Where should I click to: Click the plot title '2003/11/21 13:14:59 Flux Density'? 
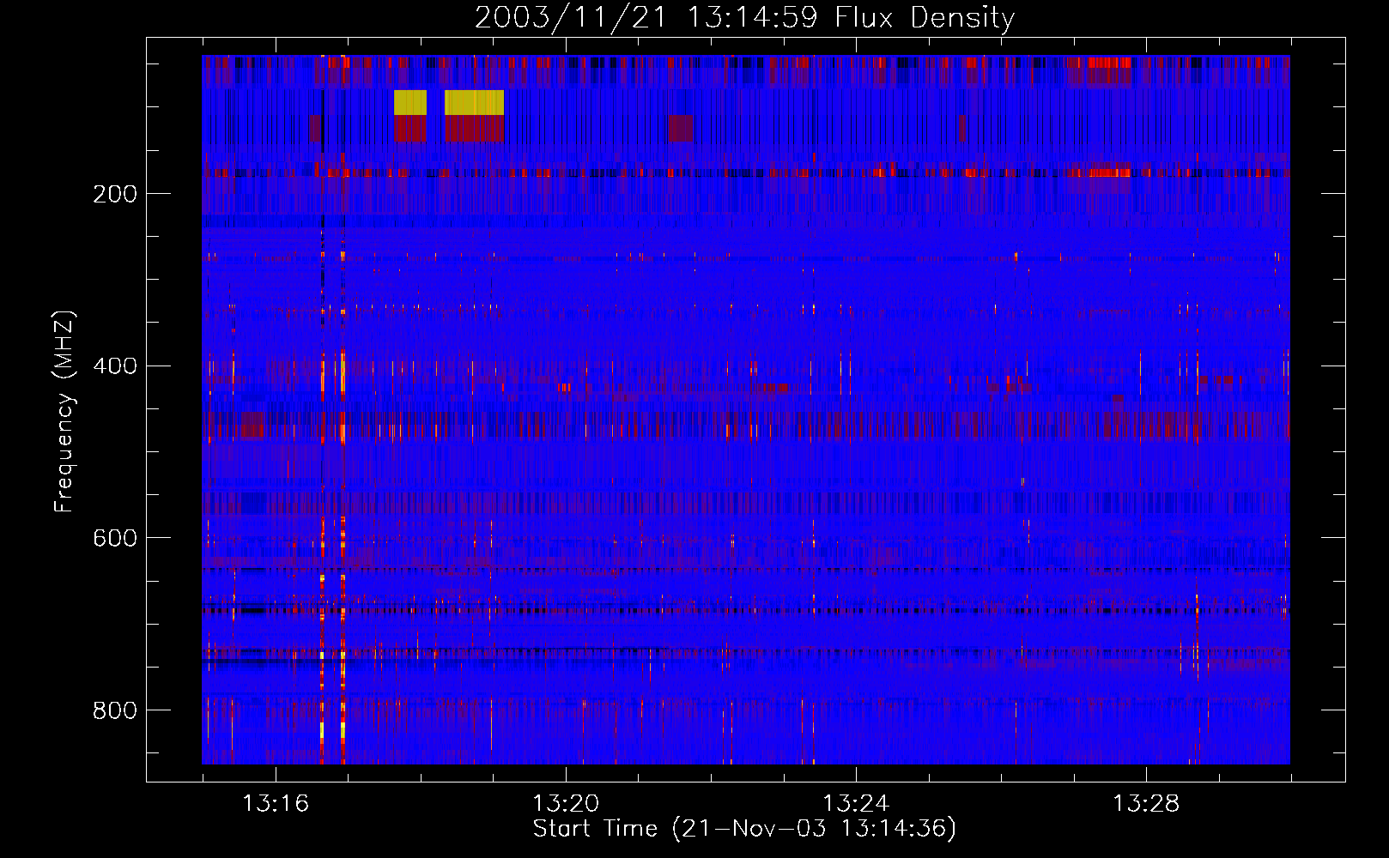[745, 17]
